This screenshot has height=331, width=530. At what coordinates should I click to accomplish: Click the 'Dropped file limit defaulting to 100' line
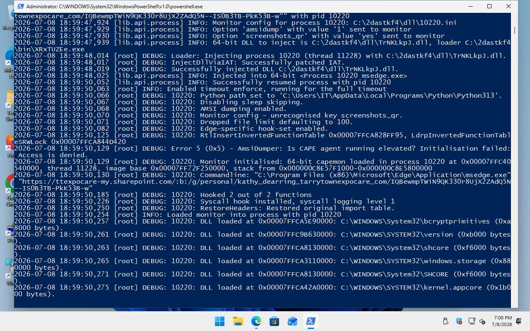(183, 122)
